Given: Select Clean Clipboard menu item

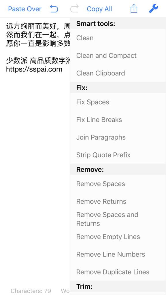Looking at the screenshot, I should coord(118,73).
